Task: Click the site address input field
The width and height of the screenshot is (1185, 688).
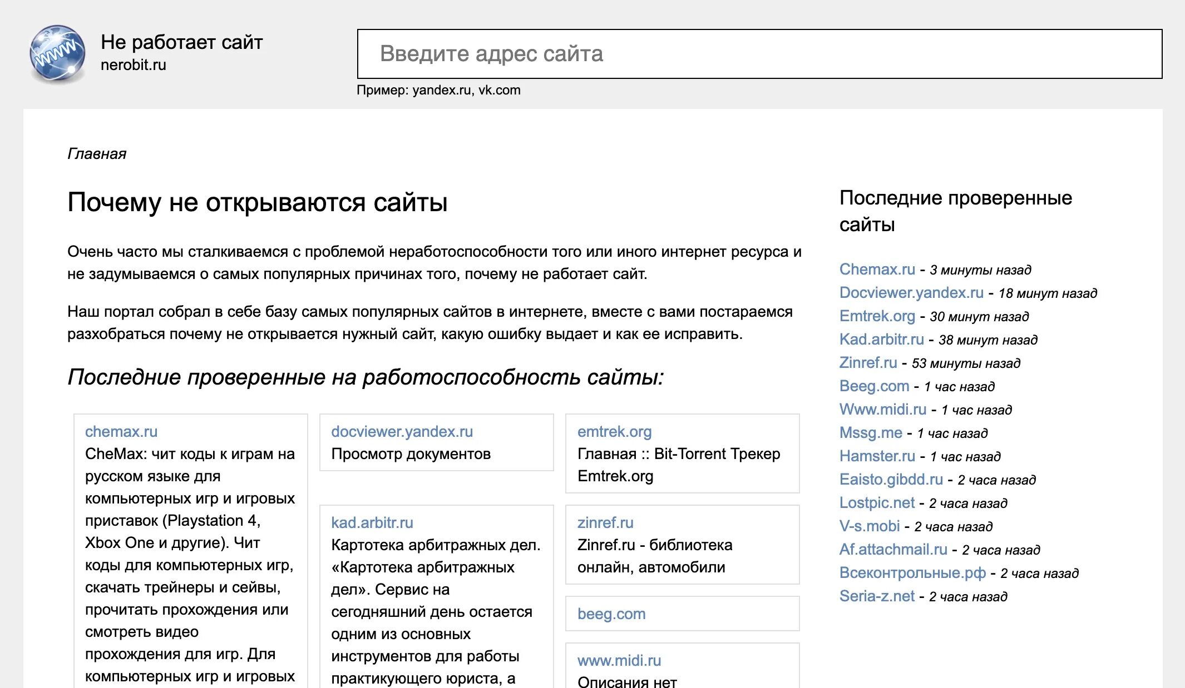Action: 759,54
